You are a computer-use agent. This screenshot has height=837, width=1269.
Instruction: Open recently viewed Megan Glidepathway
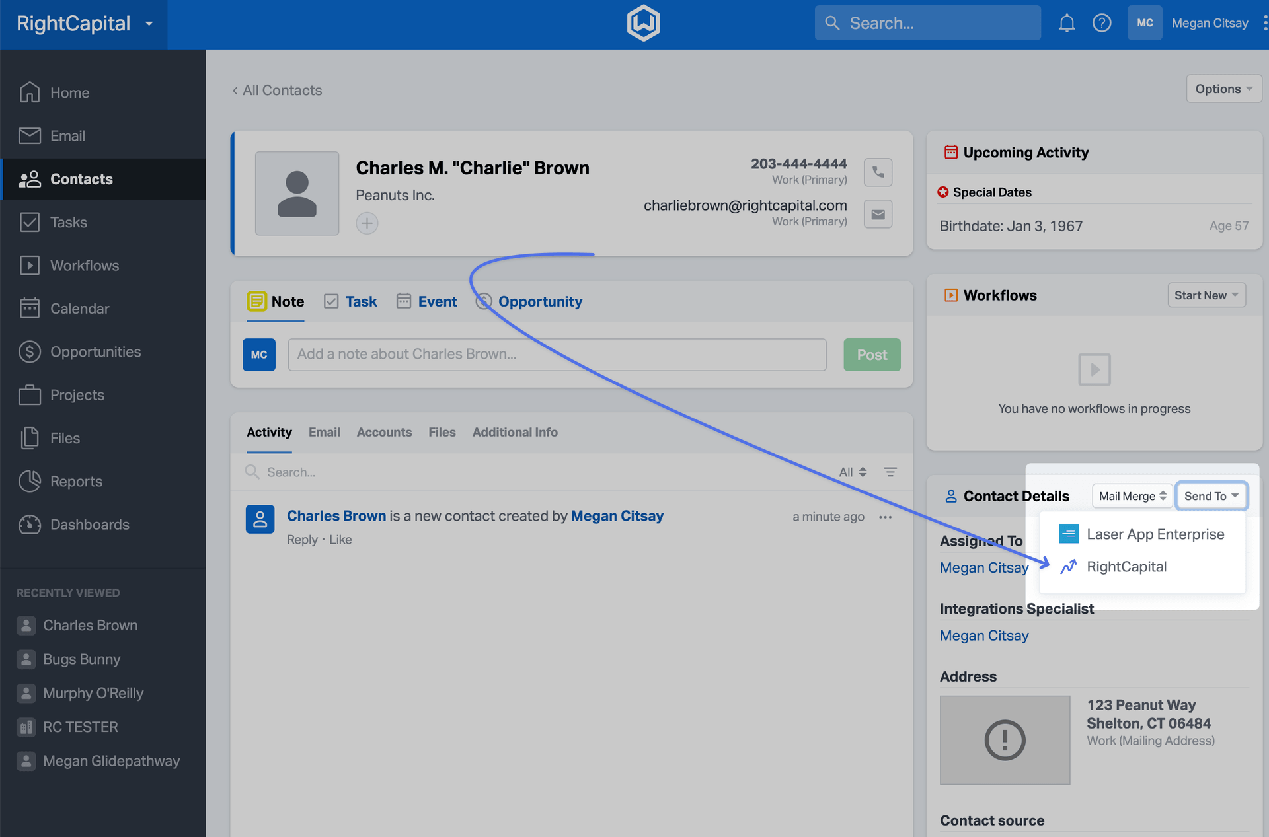coord(99,761)
